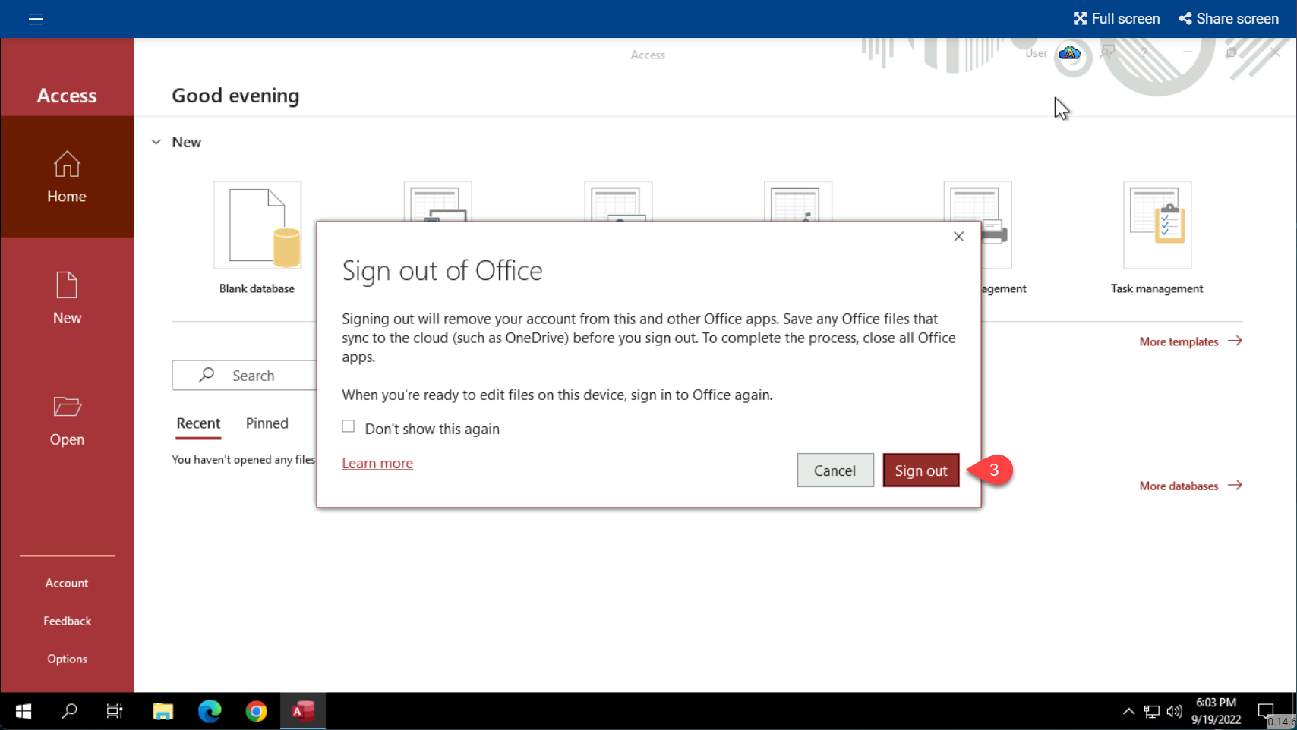Viewport: 1297px width, 730px height.
Task: Click the Good evening heading
Action: pyautogui.click(x=235, y=96)
